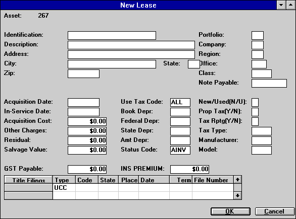Select the Prop Tax(Y/N) box
The height and width of the screenshot is (219, 296).
pyautogui.click(x=255, y=112)
